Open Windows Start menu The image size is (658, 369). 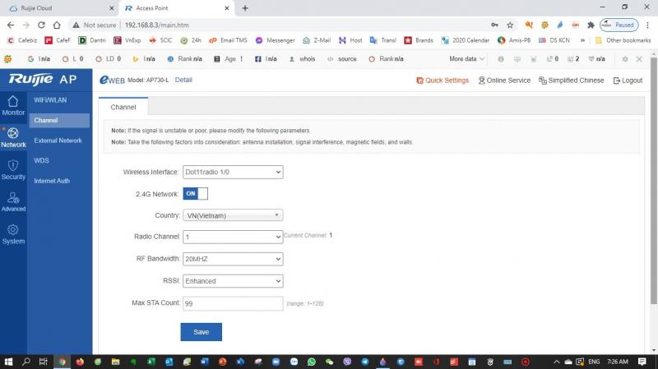point(8,362)
